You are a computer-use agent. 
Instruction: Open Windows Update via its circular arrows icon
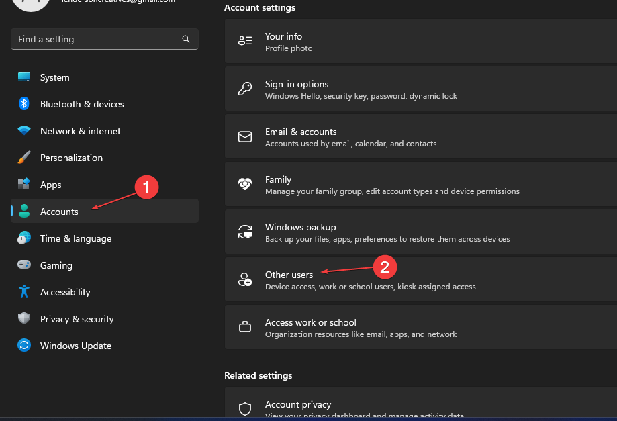[x=24, y=346]
